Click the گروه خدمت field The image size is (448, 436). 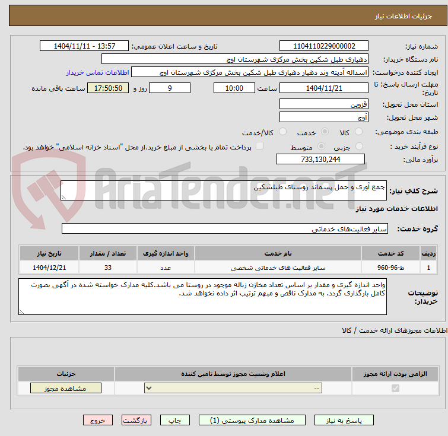[224, 228]
